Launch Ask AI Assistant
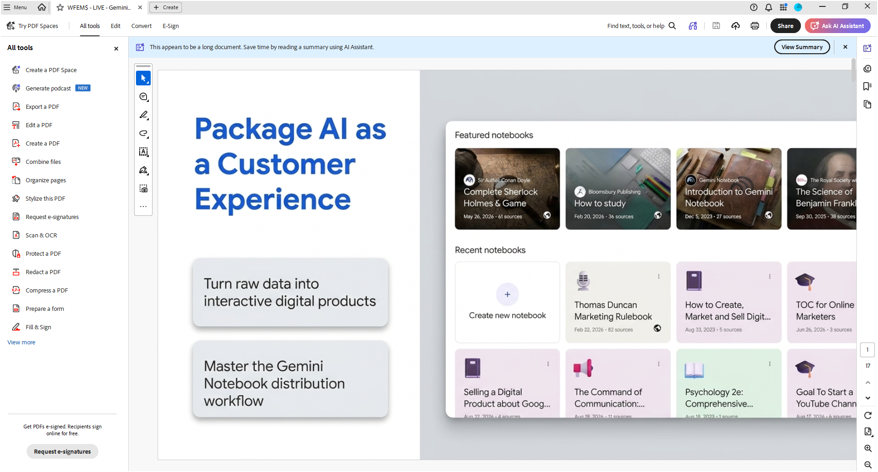The width and height of the screenshot is (878, 472). pos(837,26)
